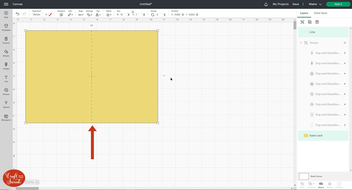Click the base card color swatch

(x=306, y=136)
